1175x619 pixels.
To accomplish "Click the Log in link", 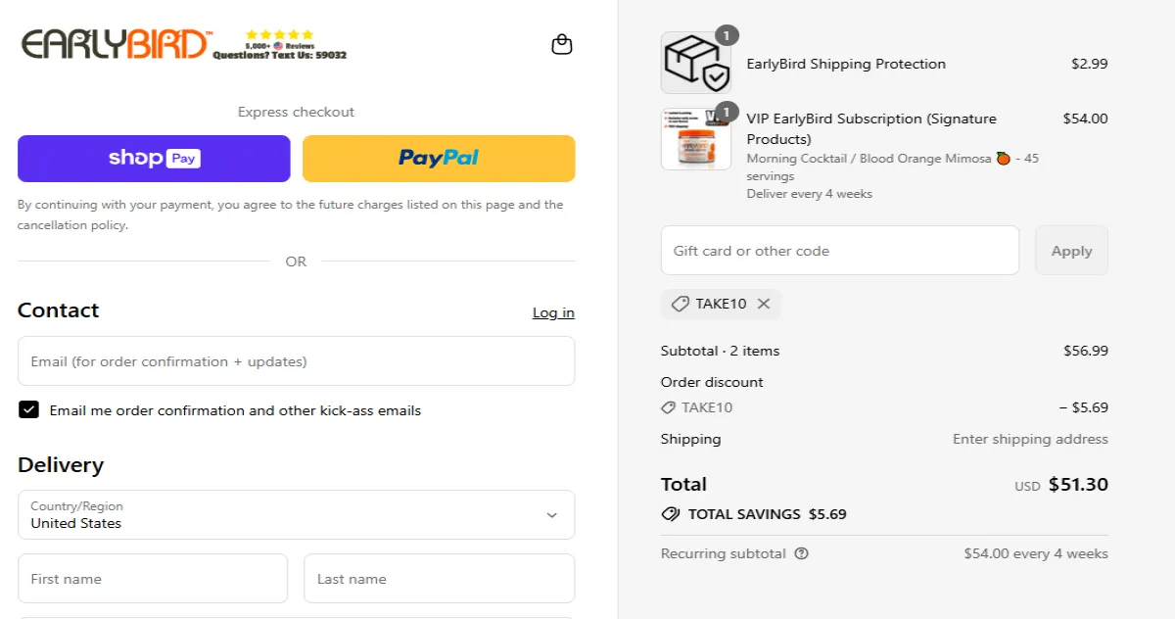I will pyautogui.click(x=552, y=311).
